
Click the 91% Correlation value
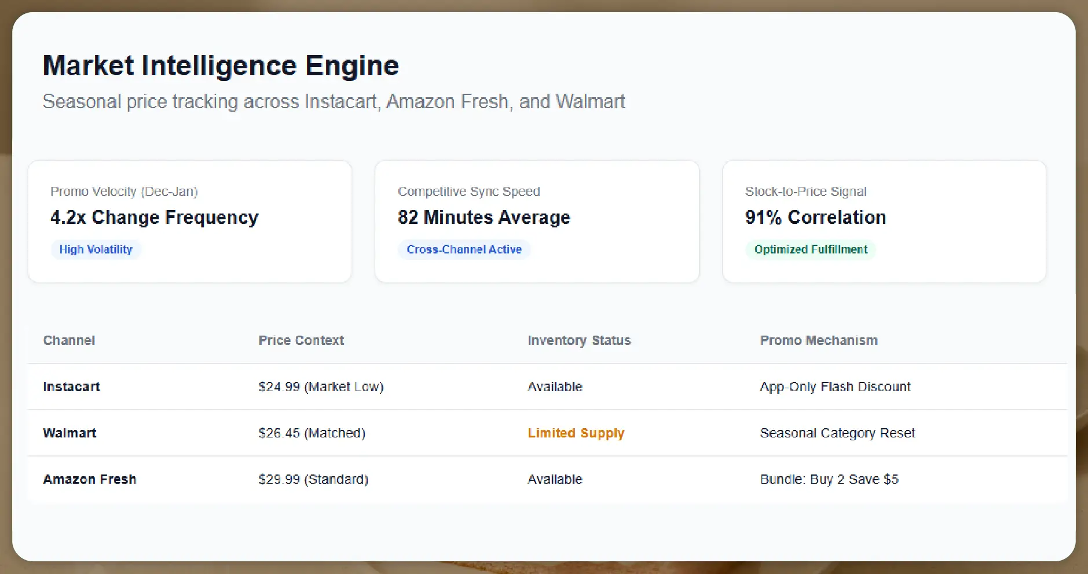[815, 217]
